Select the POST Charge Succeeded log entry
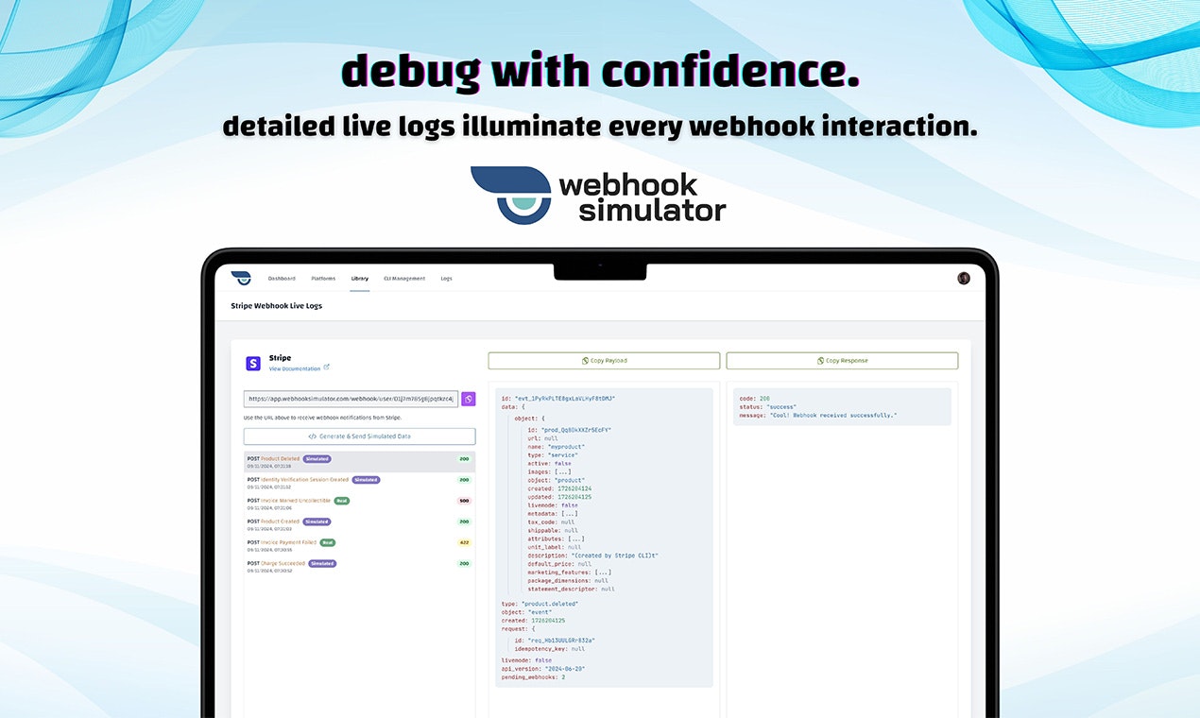Screen dimensions: 1200x718 [x=359, y=566]
